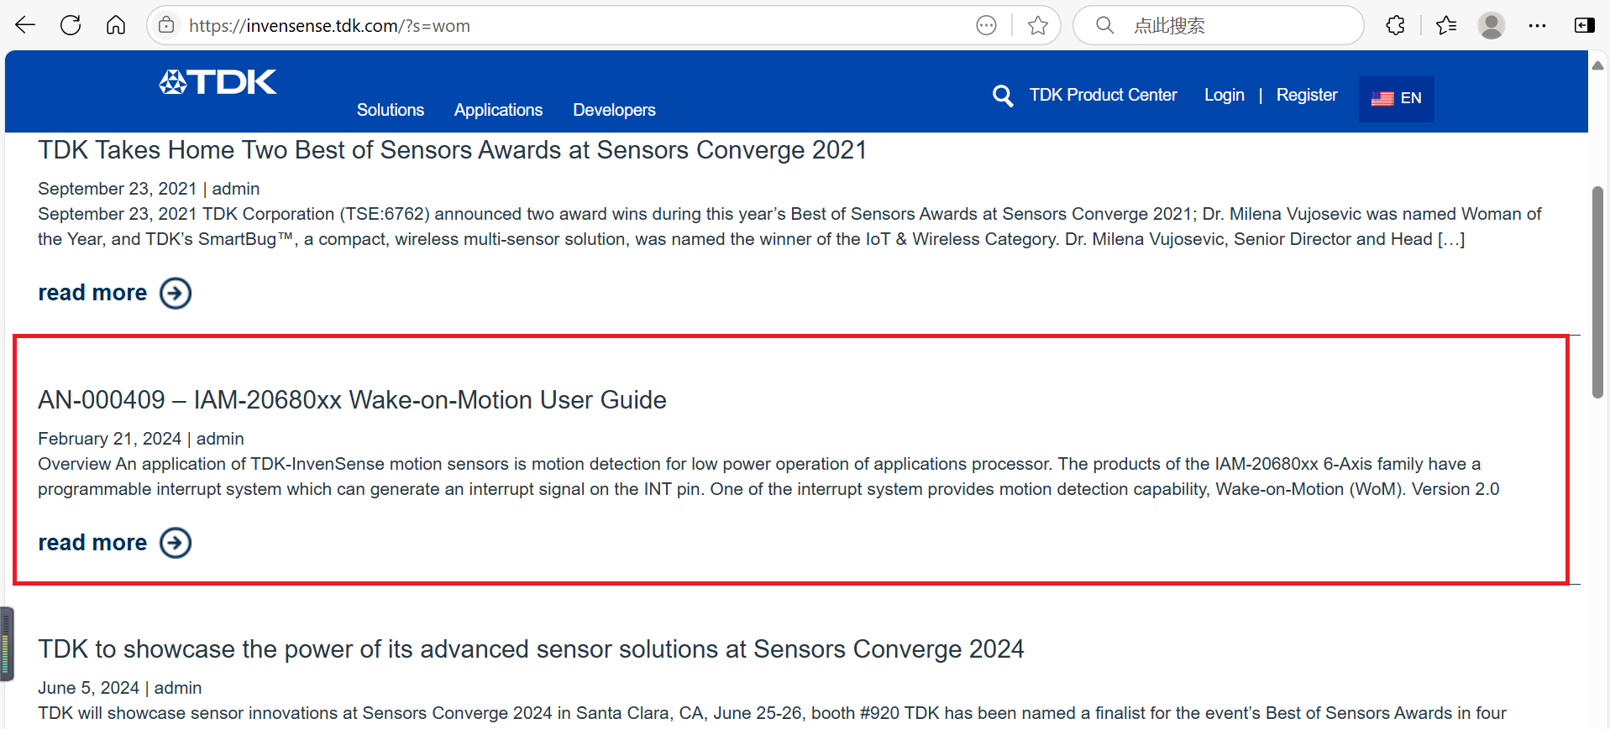
Task: Open the chat bubble icon in the address bar
Action: [x=987, y=25]
